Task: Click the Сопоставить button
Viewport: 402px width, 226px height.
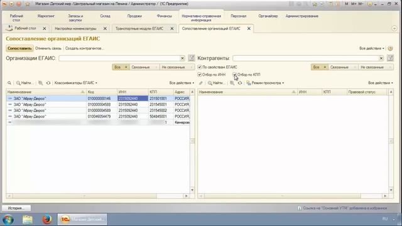Action: coord(19,48)
